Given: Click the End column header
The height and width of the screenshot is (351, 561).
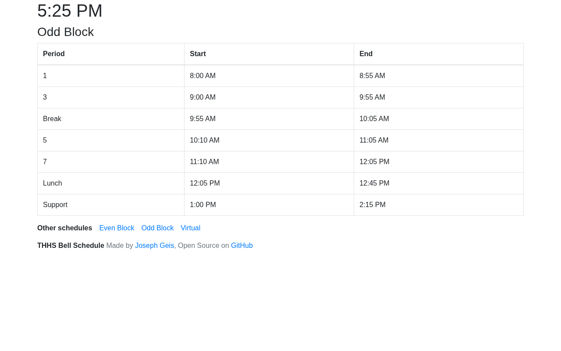Looking at the screenshot, I should point(366,54).
